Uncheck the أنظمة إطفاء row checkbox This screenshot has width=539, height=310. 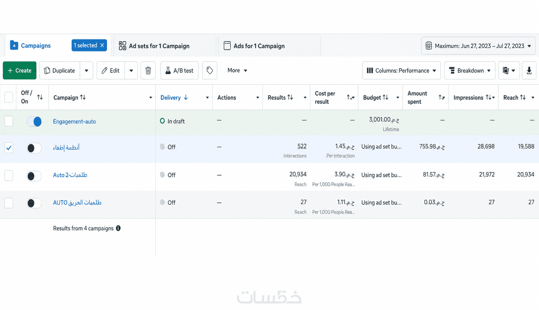[9, 148]
